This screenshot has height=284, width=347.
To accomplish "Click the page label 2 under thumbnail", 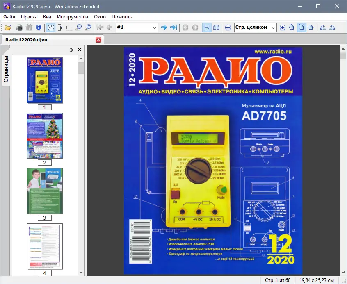I will (x=44, y=163).
